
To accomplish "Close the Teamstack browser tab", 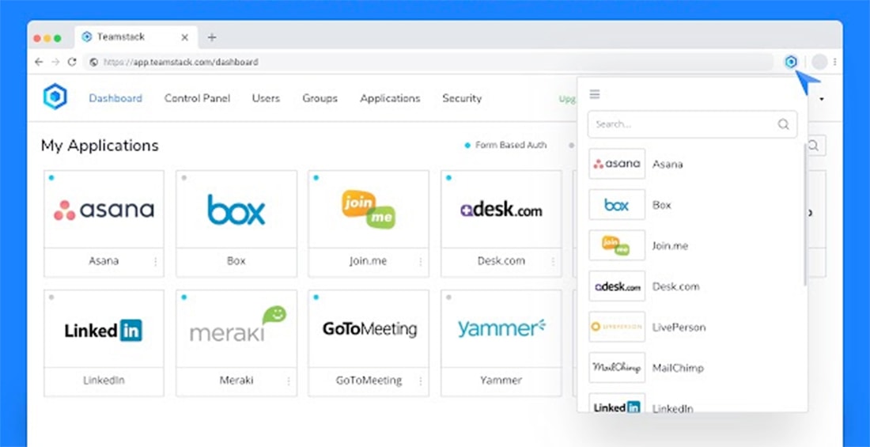I will (x=185, y=37).
